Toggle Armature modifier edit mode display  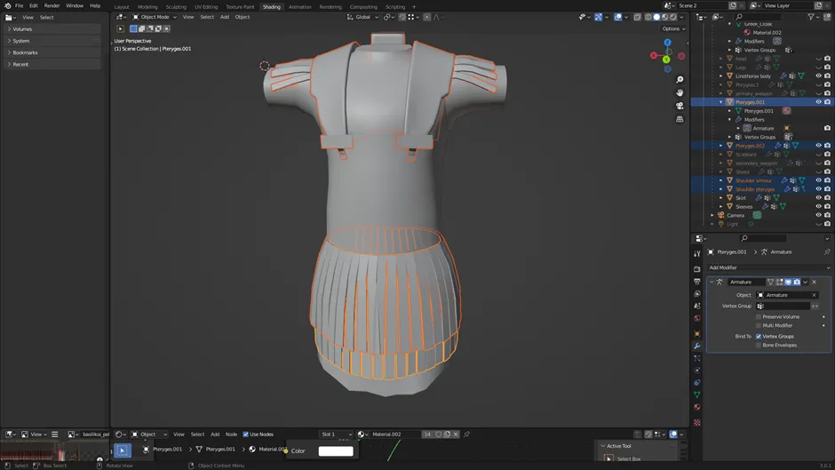[x=779, y=282]
